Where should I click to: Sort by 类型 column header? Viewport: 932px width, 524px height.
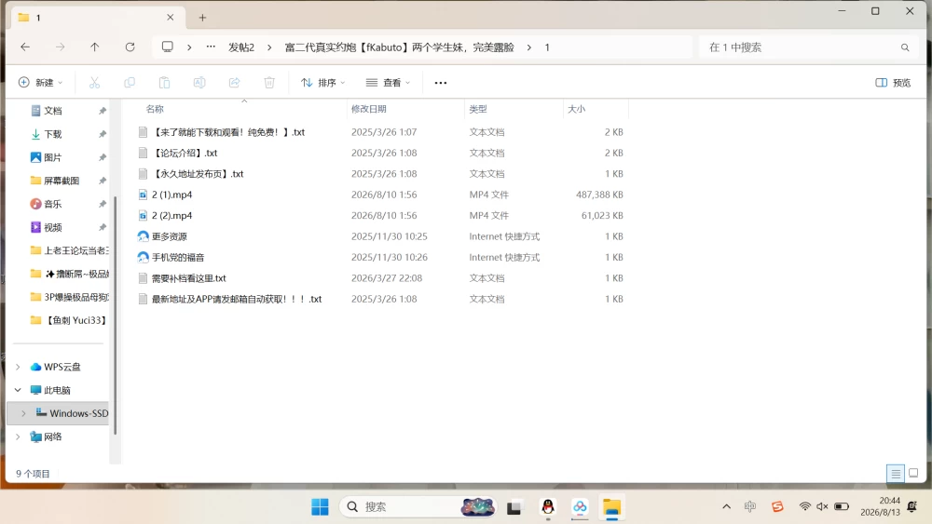point(478,109)
